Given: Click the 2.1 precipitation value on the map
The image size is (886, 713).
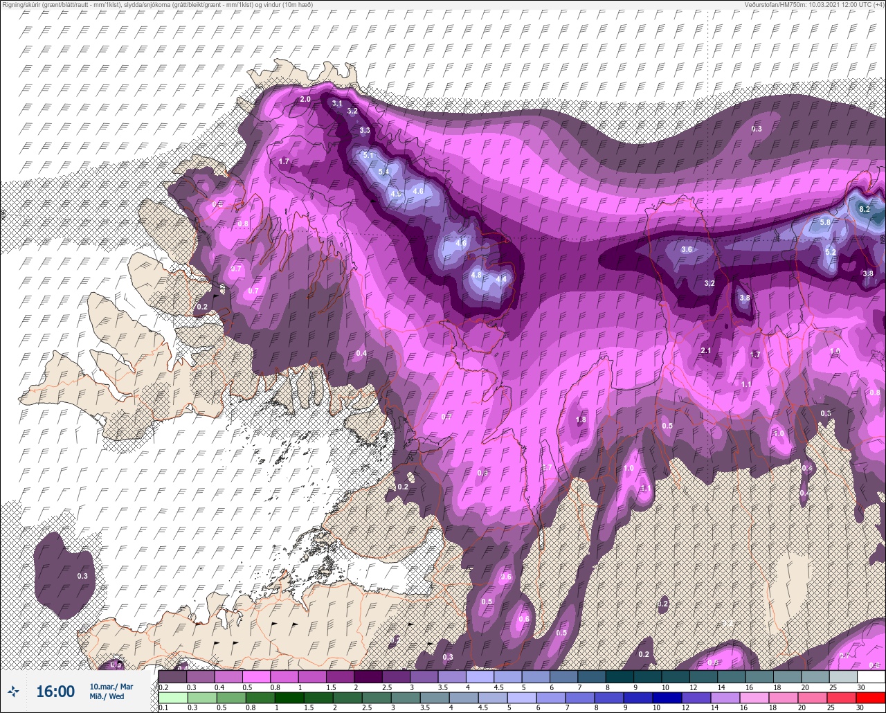Looking at the screenshot, I should (706, 351).
